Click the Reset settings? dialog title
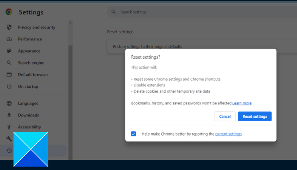The height and width of the screenshot is (170, 297). pos(146,57)
